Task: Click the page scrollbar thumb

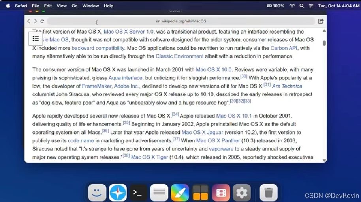Action: (x=324, y=43)
